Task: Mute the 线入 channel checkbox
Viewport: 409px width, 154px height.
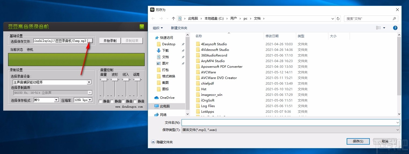Action: point(123,101)
